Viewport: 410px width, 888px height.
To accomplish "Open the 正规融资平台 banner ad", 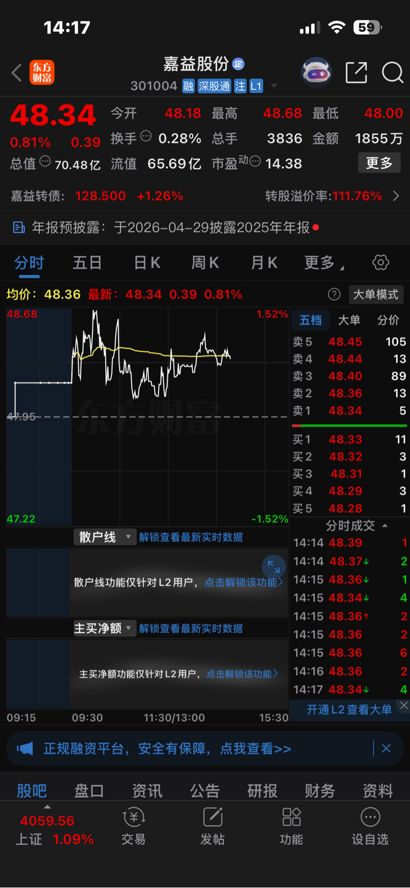I will (x=205, y=749).
